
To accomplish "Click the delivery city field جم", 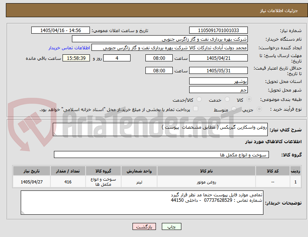I will point(218,90).
